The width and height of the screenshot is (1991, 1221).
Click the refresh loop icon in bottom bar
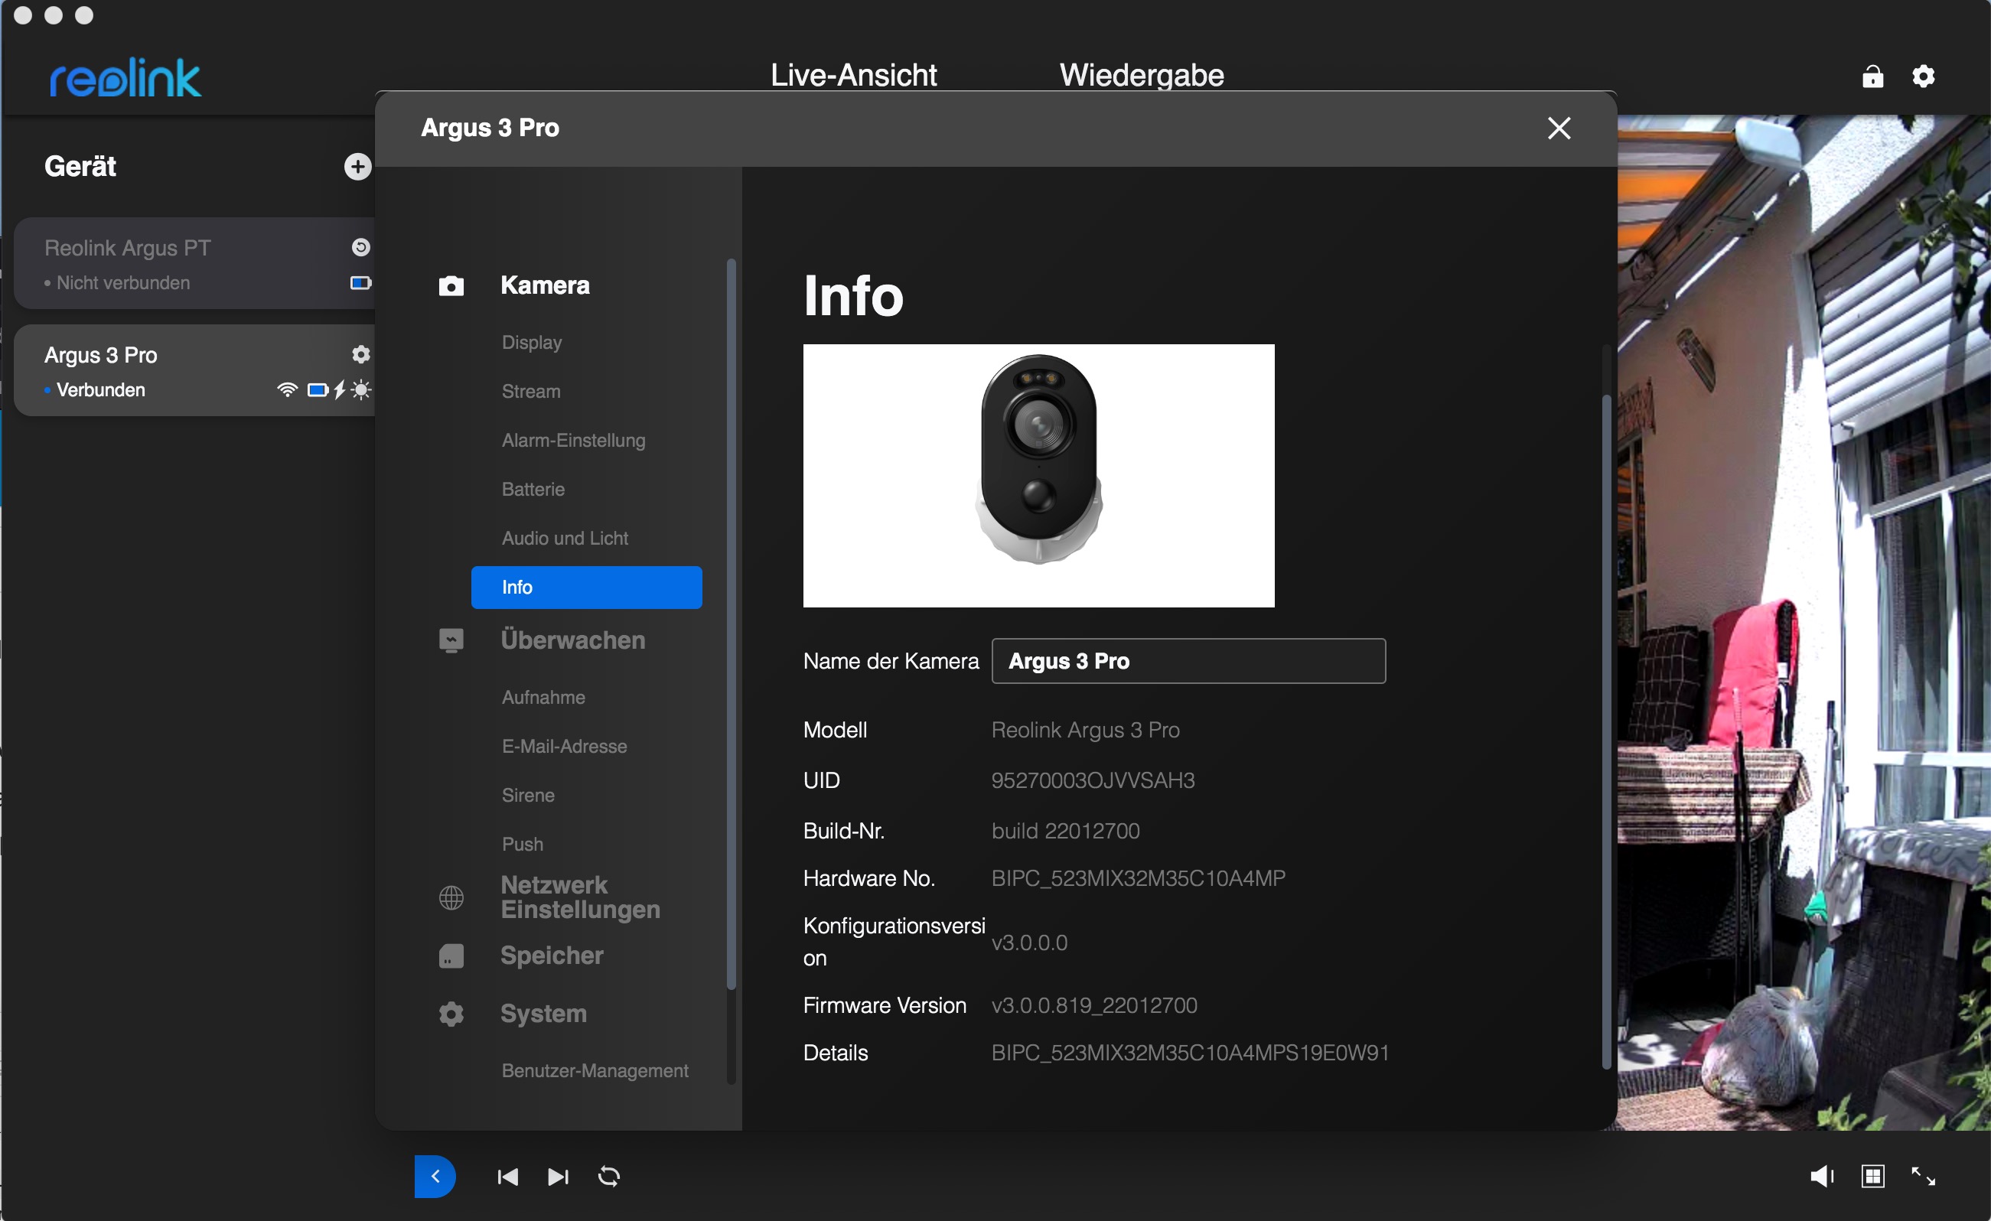608,1176
